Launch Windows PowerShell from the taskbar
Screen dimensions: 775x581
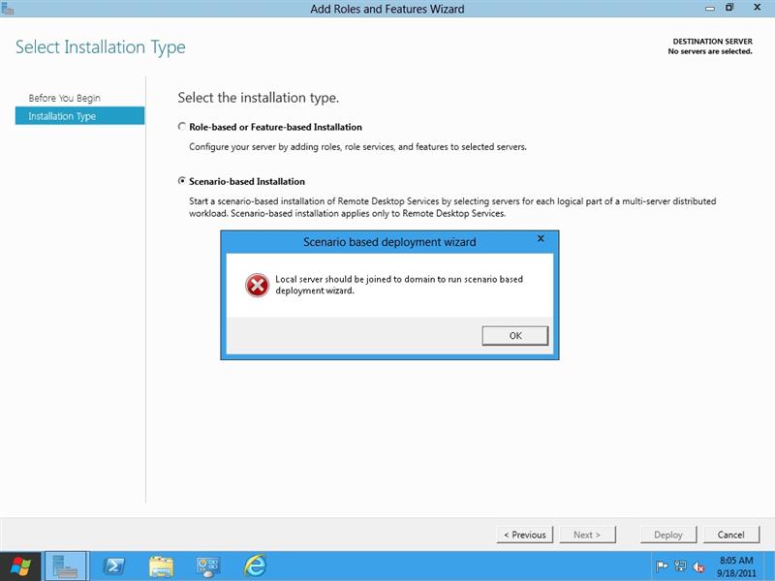113,566
